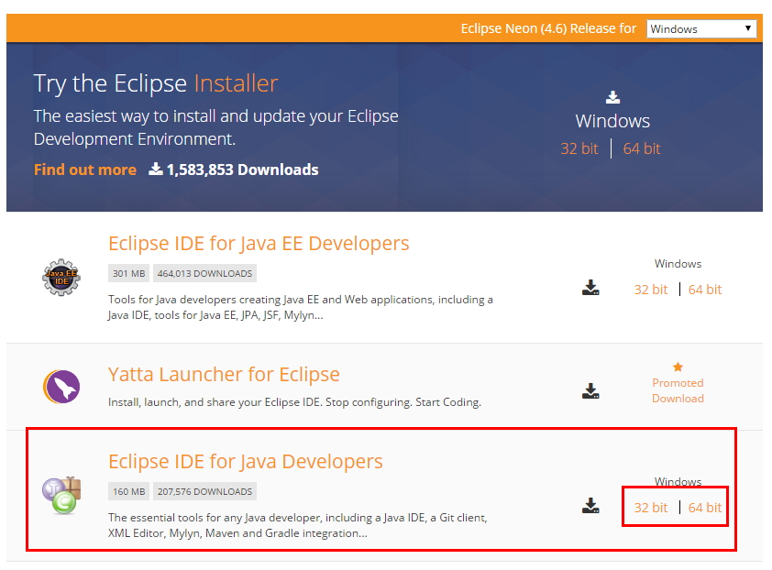This screenshot has width=772, height=570.
Task: Click the Eclipse Neon (4.6) Release for label
Action: [x=548, y=28]
